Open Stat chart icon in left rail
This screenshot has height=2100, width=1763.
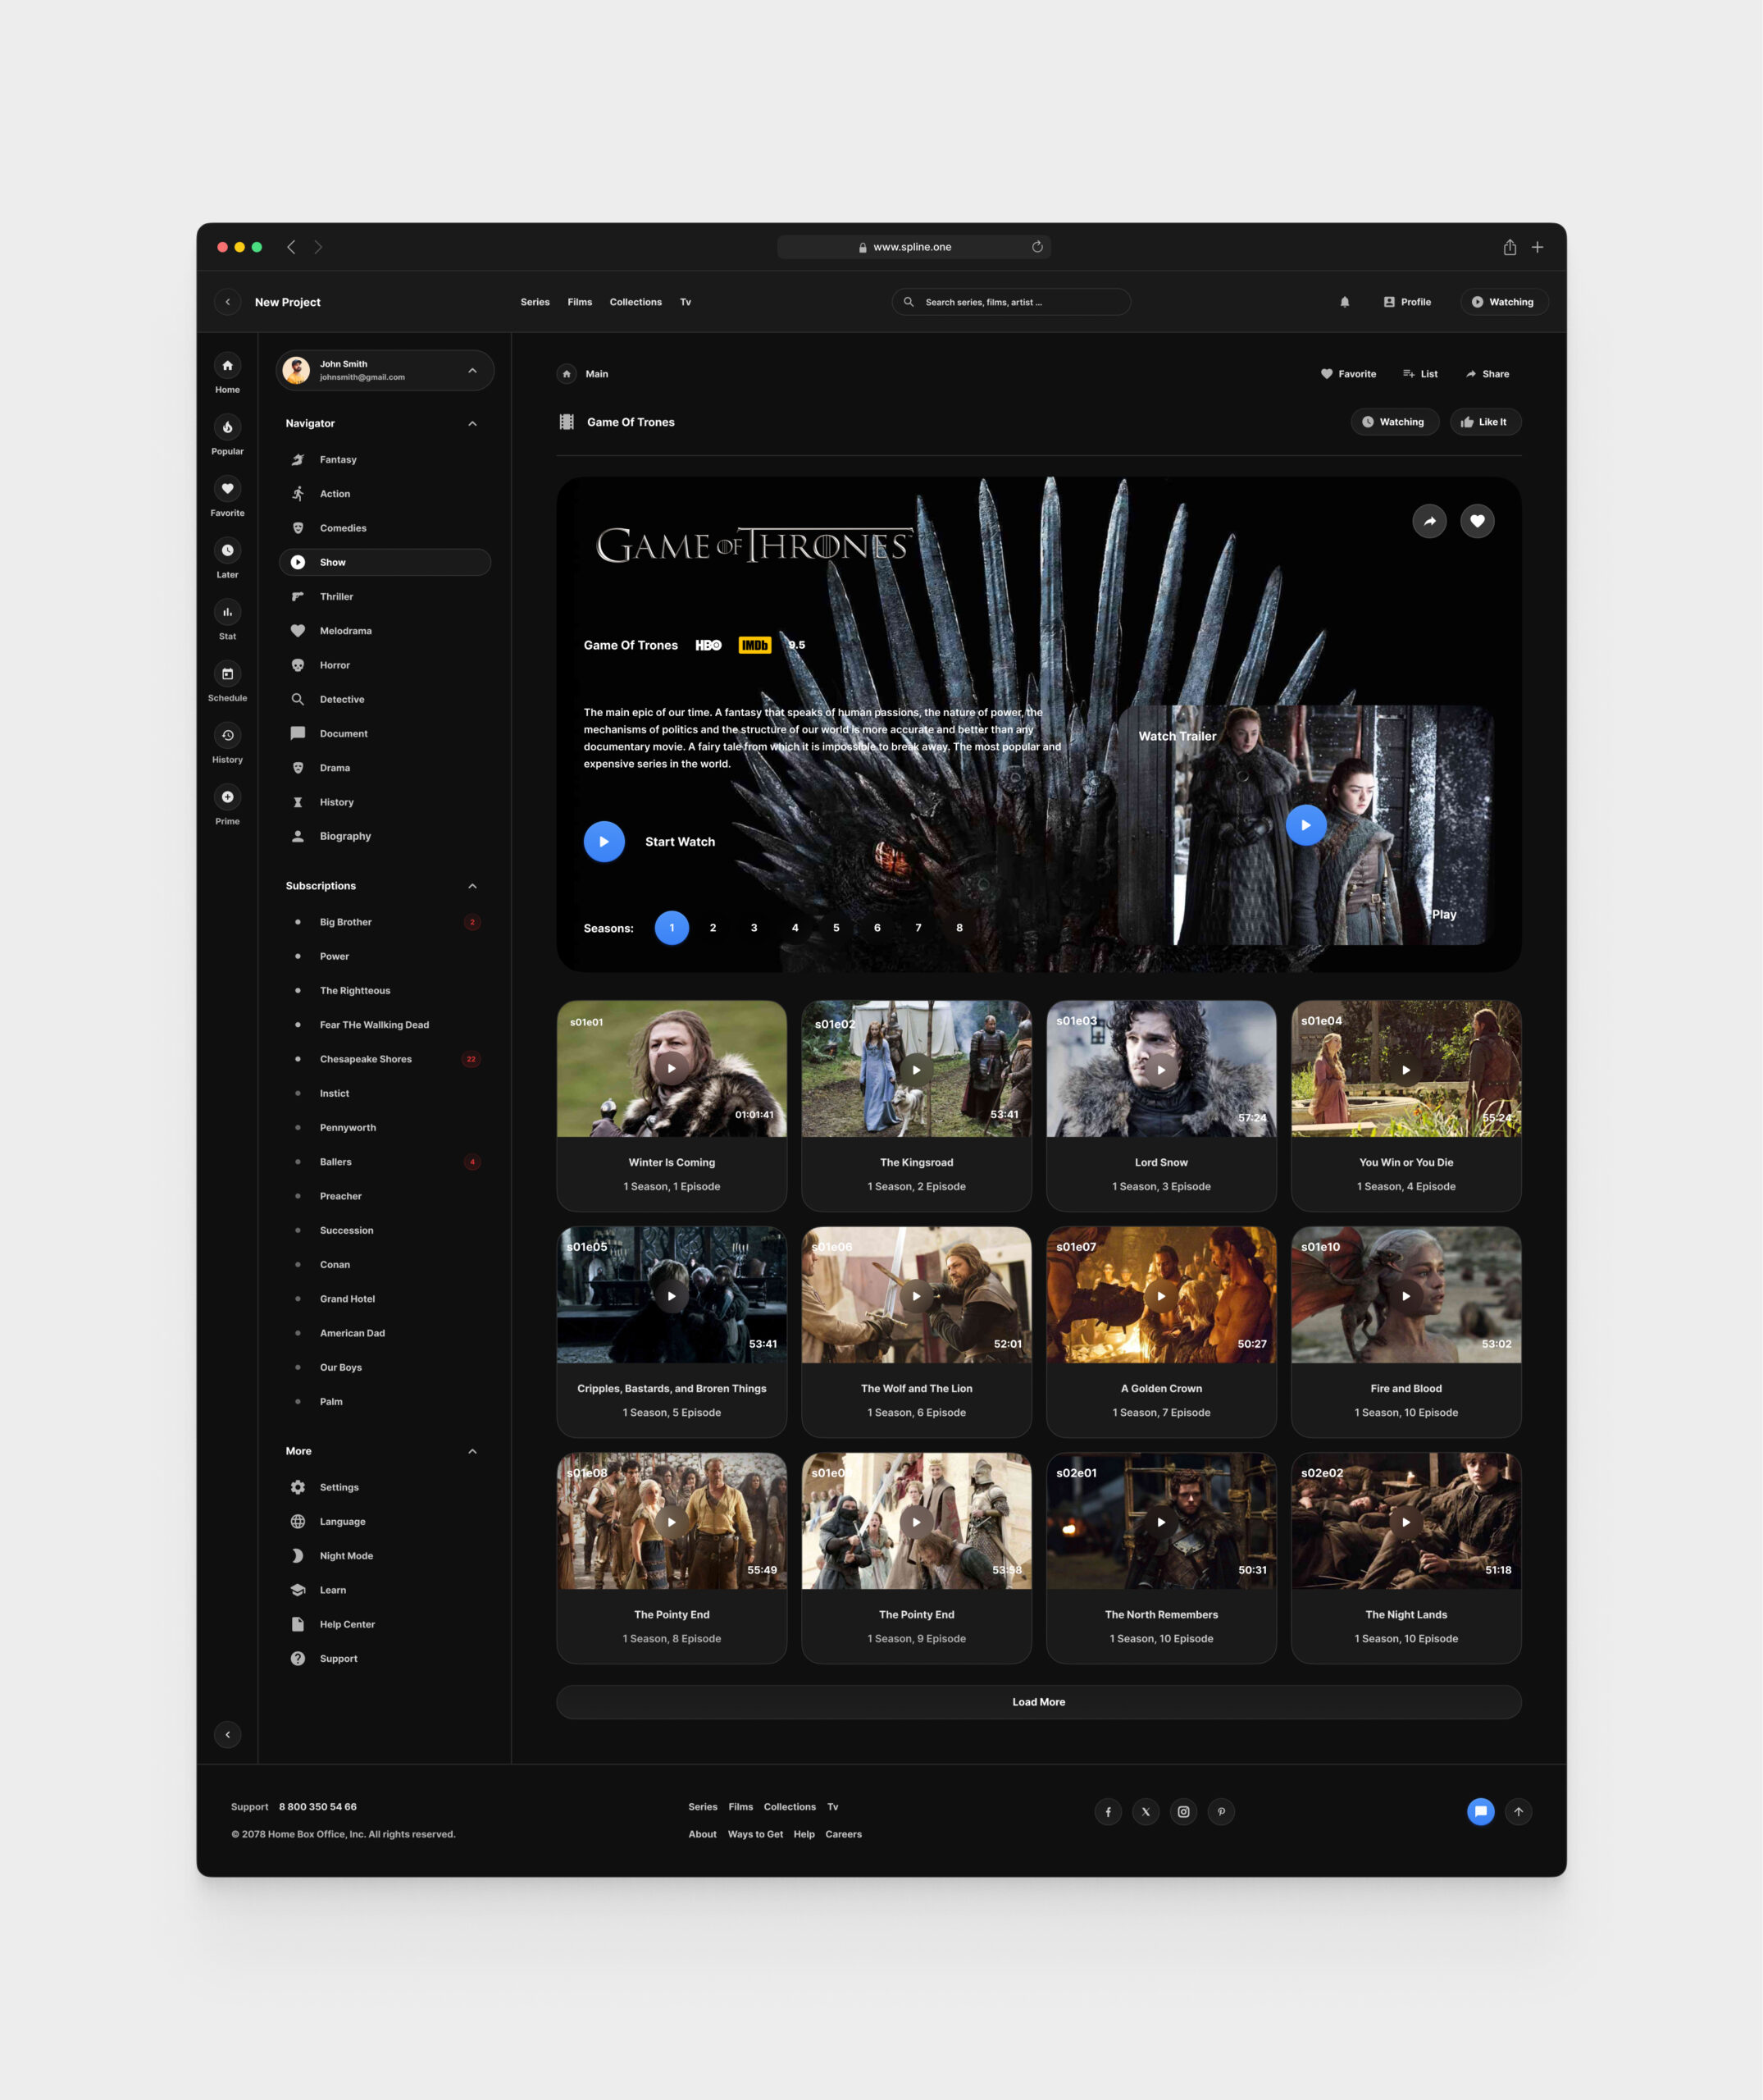227,612
